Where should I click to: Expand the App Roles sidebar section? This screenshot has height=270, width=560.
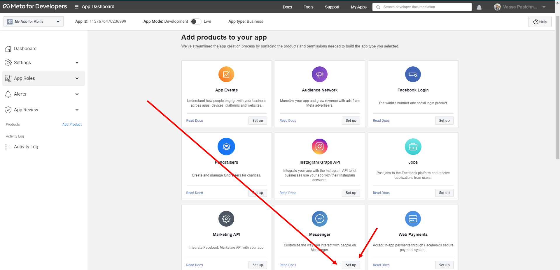tap(77, 78)
